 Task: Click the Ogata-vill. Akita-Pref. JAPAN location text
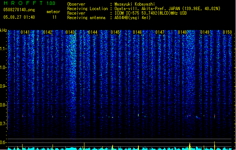point(167,9)
